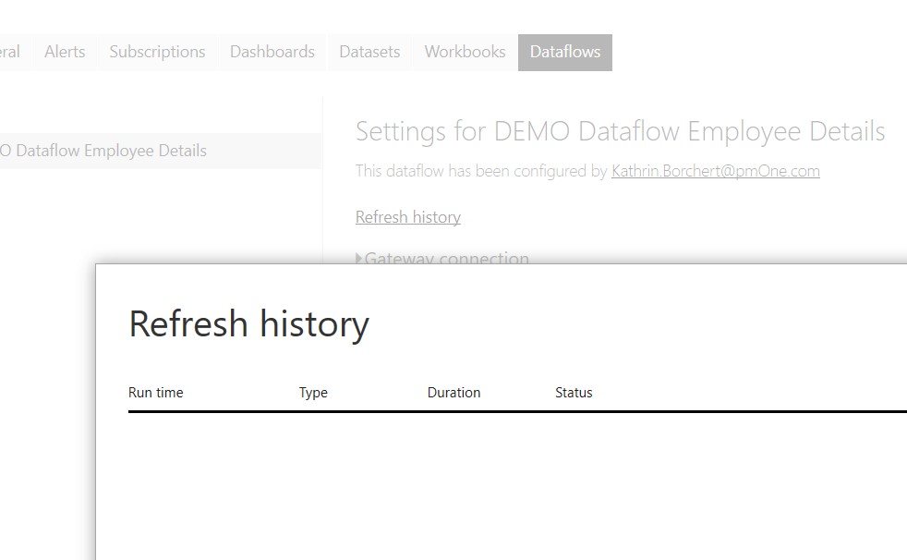Screen dimensions: 907x560
Task: Click the Duration column header
Action: [x=453, y=392]
